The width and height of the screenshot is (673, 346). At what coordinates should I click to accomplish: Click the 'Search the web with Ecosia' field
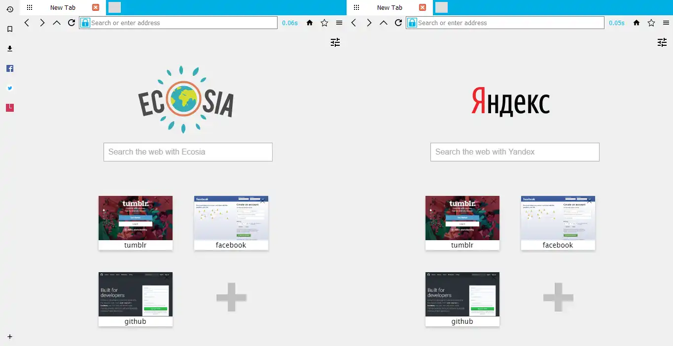click(188, 152)
